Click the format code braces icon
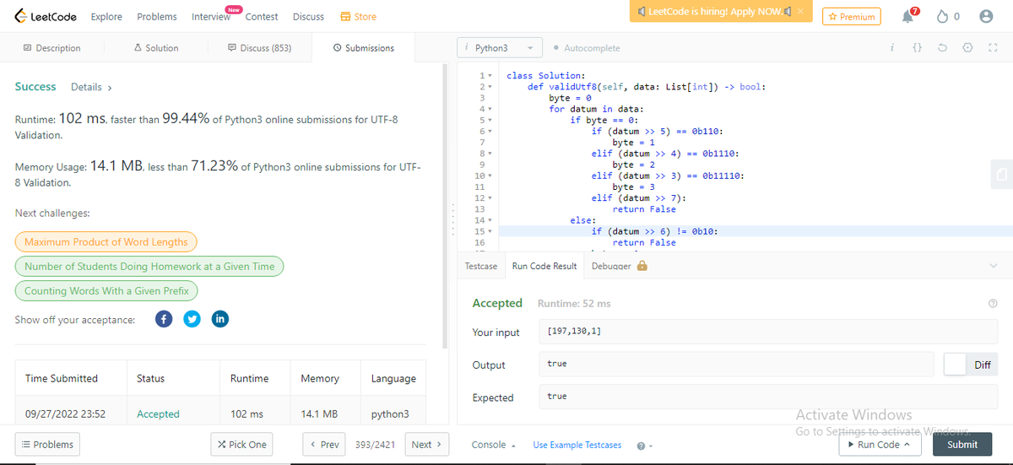The image size is (1013, 465). (917, 48)
